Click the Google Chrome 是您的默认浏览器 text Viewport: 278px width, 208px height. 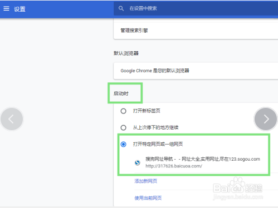[x=155, y=71]
